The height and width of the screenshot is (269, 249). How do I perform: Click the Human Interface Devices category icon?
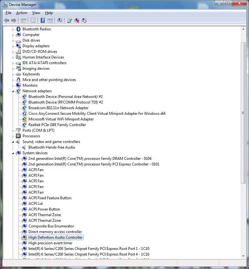[18, 57]
